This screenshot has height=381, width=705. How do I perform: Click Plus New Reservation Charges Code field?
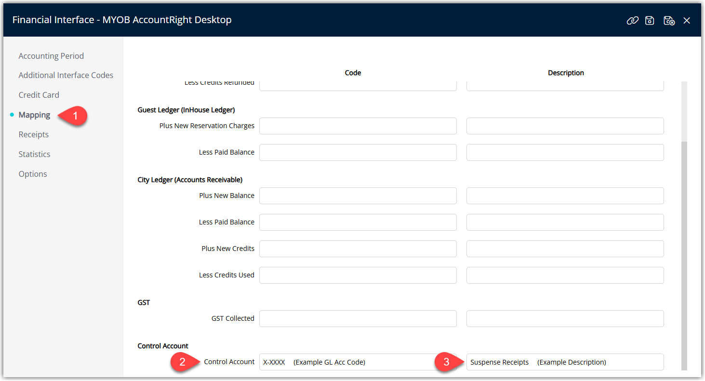pos(358,126)
